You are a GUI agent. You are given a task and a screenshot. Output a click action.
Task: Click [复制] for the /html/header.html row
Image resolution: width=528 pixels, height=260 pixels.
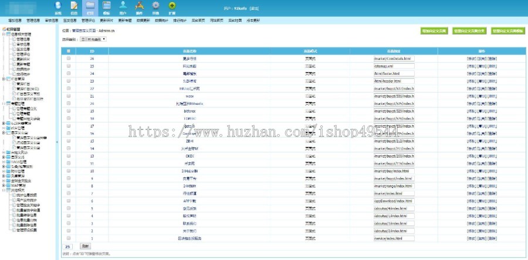point(482,81)
